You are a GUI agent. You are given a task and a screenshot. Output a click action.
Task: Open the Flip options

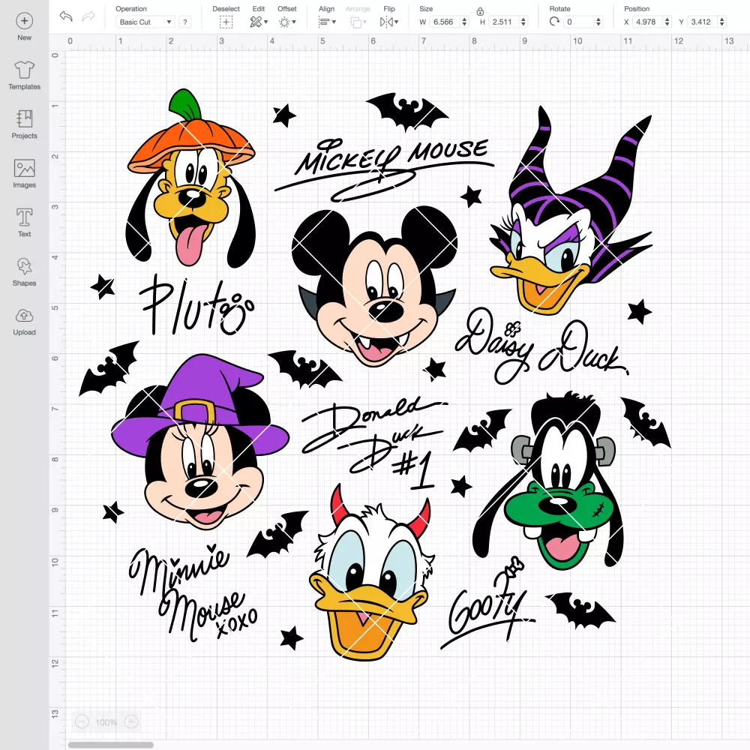[386, 22]
